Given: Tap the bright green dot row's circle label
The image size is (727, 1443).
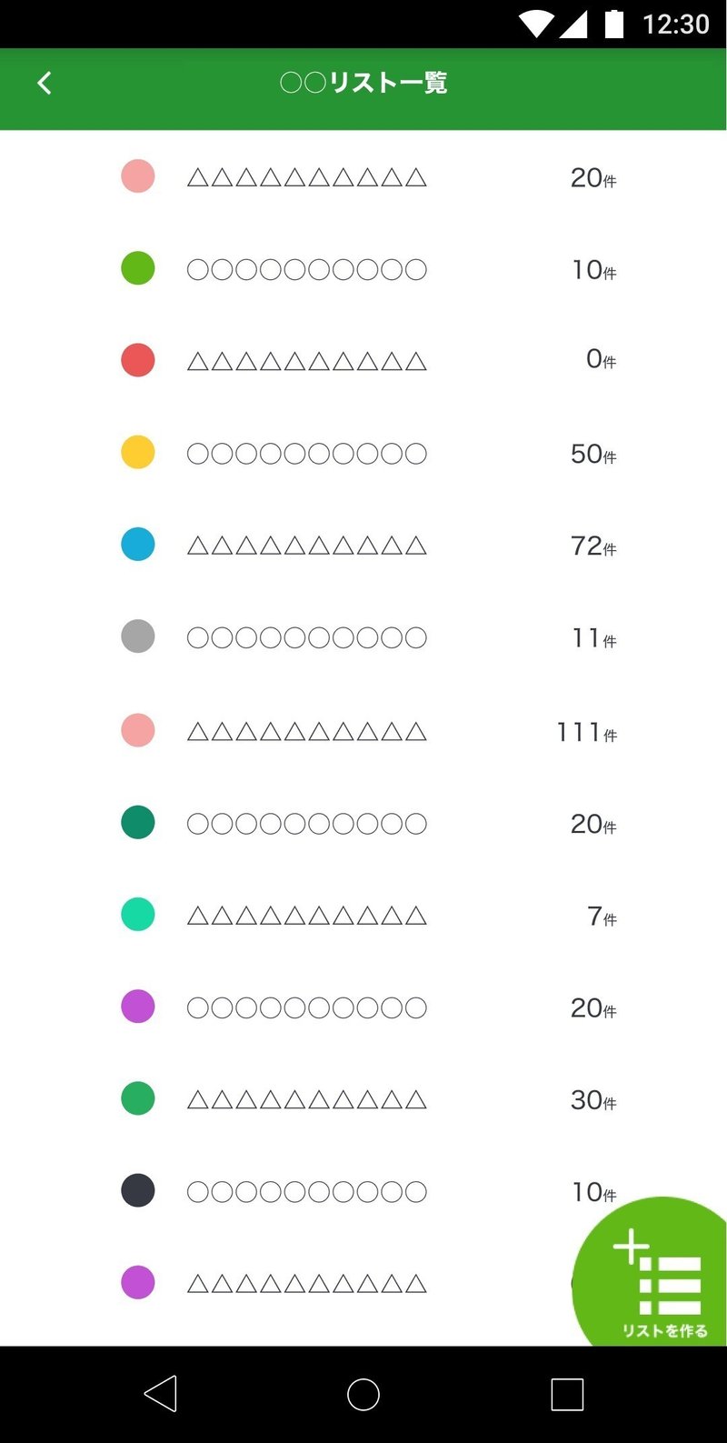Looking at the screenshot, I should coord(306,270).
